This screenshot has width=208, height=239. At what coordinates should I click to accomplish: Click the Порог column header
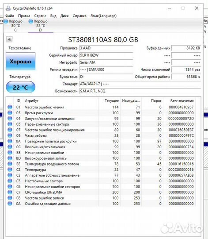152,100
